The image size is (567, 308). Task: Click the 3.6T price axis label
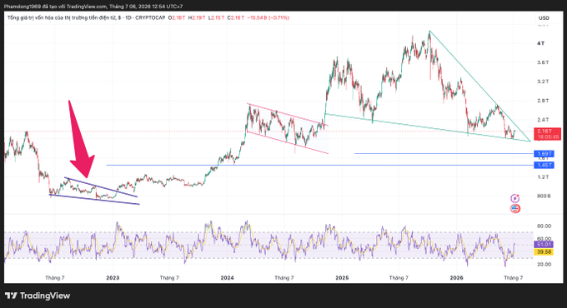[543, 62]
